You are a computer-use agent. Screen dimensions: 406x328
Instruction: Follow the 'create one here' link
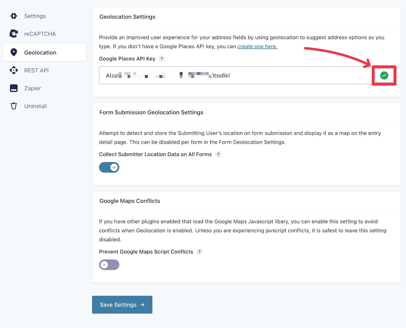[257, 46]
